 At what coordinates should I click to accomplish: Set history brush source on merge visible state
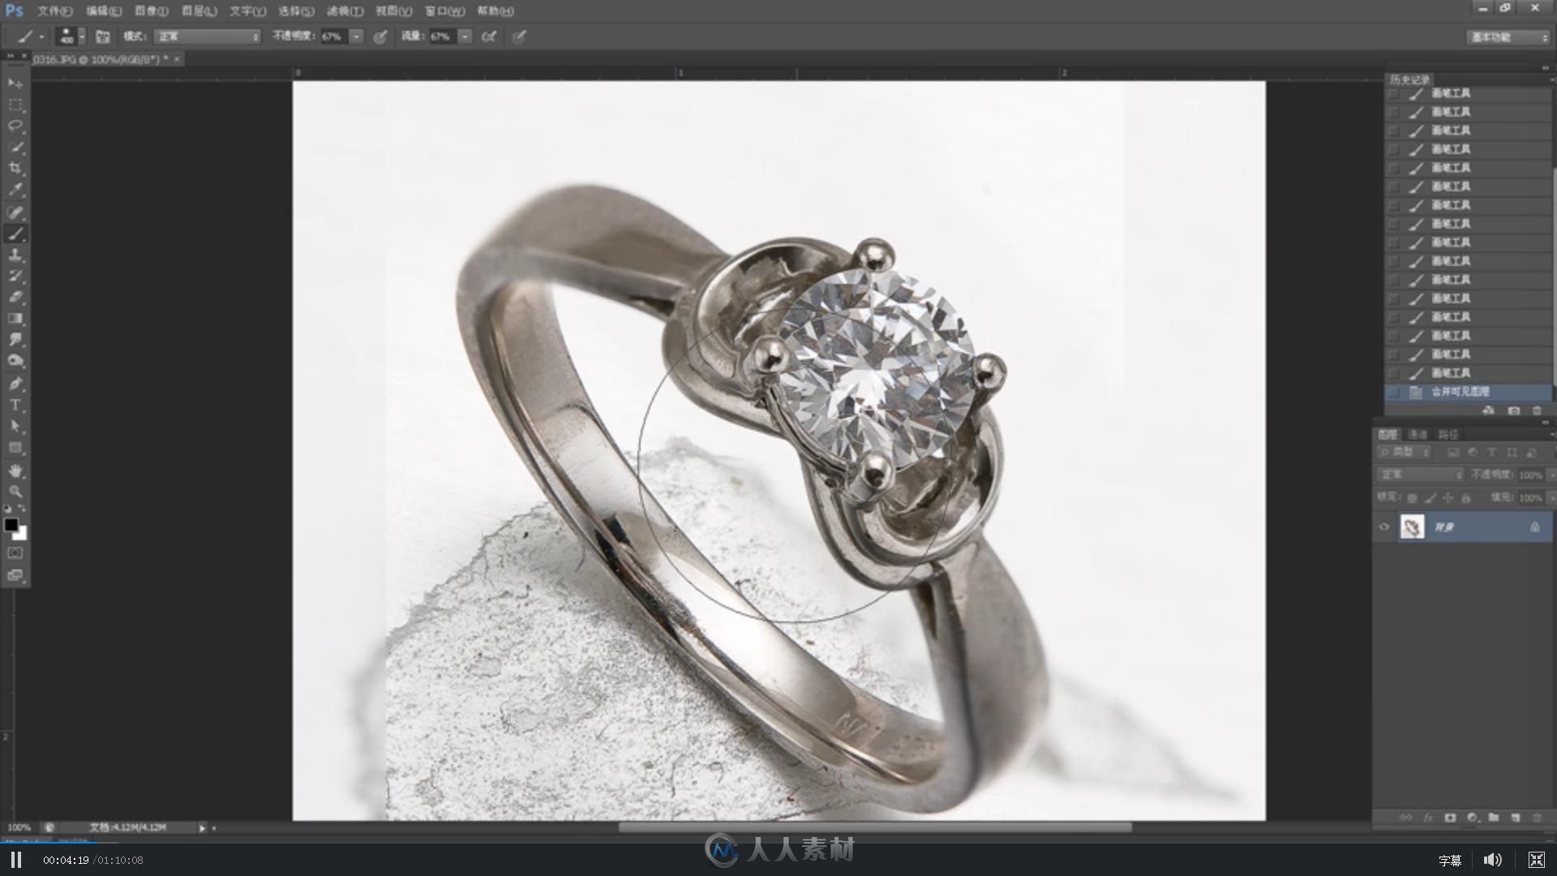point(1394,393)
